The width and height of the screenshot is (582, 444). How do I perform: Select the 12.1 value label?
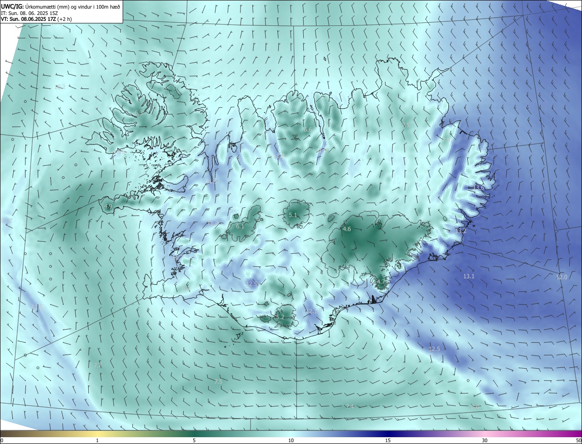pyautogui.click(x=312, y=311)
